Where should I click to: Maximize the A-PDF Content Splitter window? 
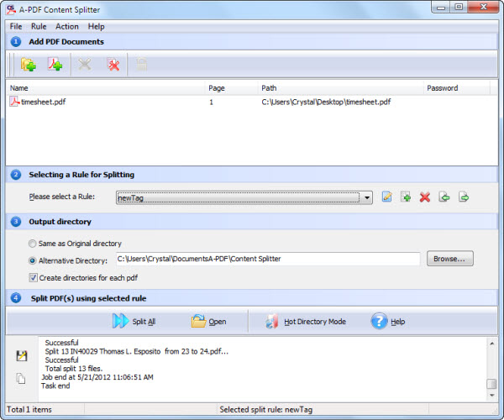pyautogui.click(x=459, y=7)
